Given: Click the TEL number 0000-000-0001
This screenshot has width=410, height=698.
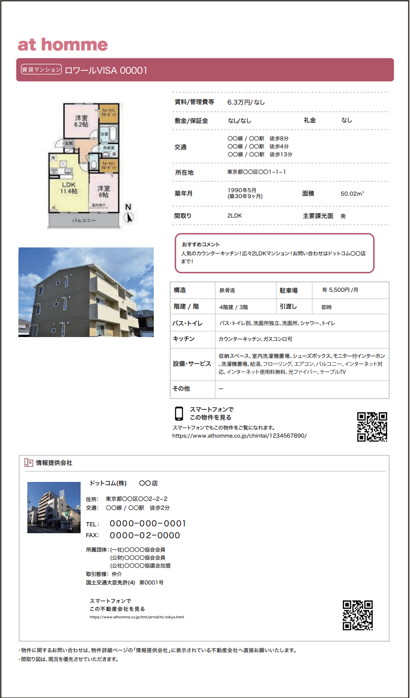Looking at the screenshot, I should coord(148,524).
